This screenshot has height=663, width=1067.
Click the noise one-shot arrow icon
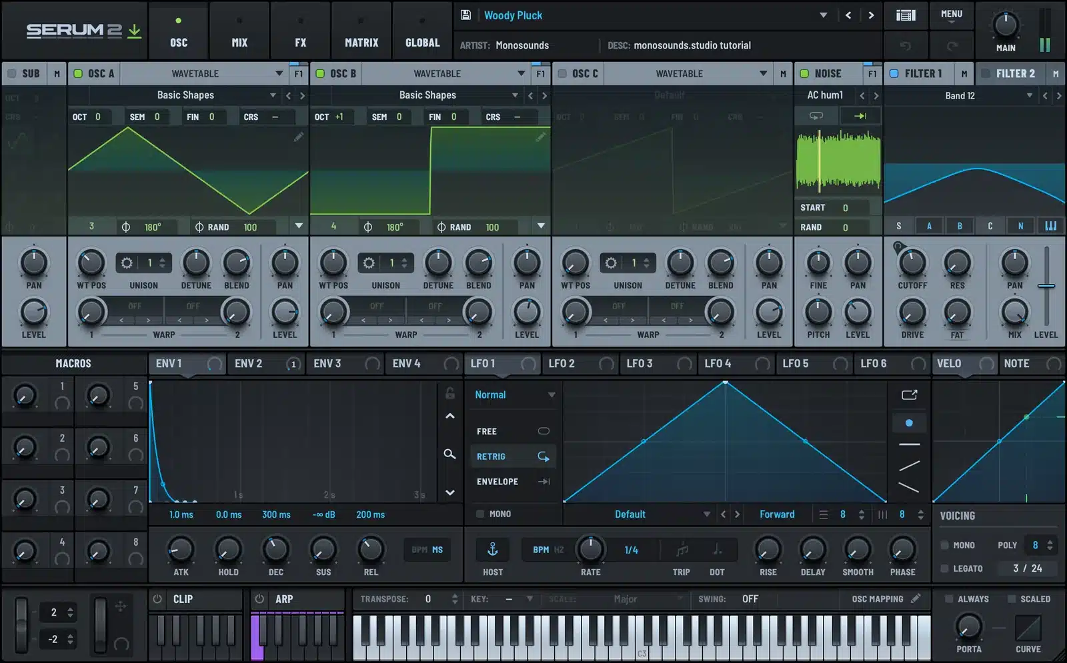[860, 116]
